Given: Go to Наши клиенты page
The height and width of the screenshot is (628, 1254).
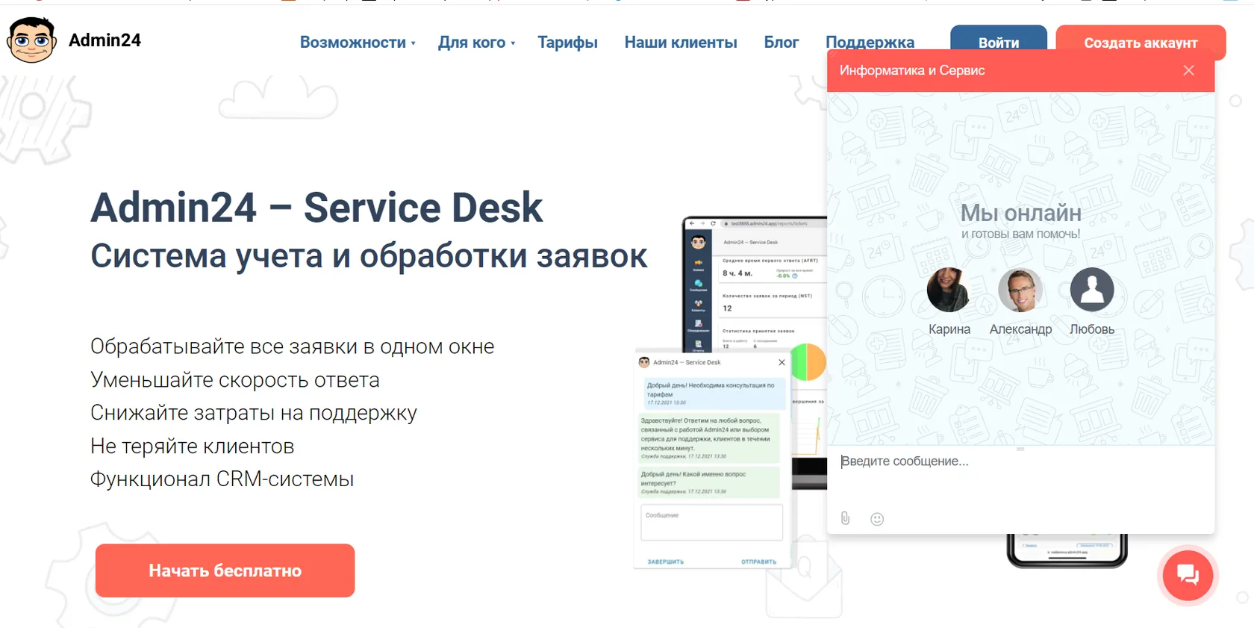Looking at the screenshot, I should [681, 43].
